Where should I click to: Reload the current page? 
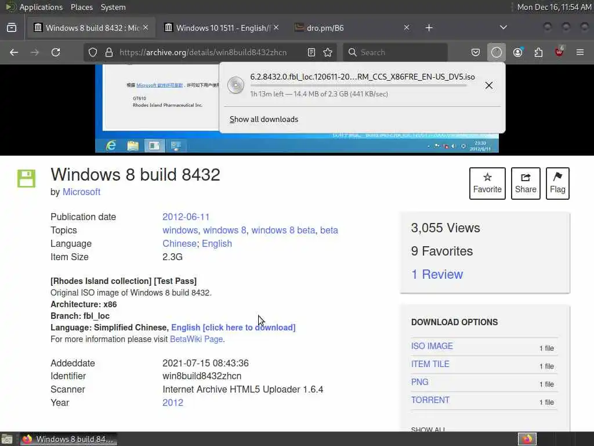(x=56, y=52)
